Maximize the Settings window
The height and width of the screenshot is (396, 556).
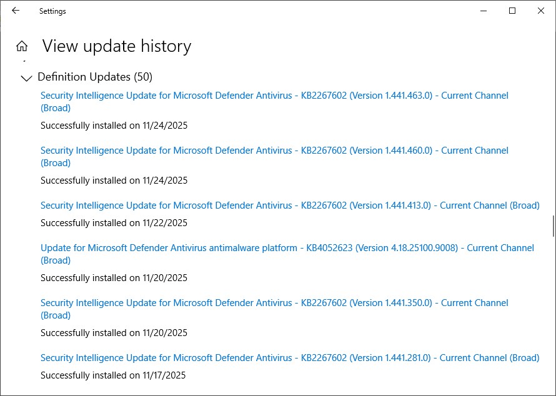click(512, 11)
